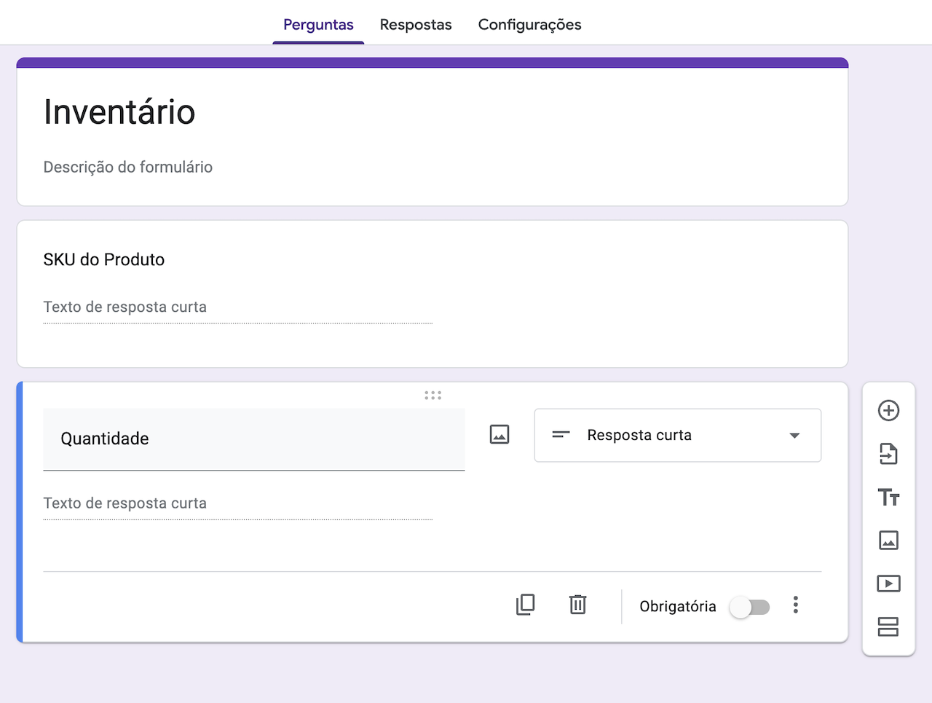Image resolution: width=932 pixels, height=703 pixels.
Task: Add a new section to the form
Action: 888,627
